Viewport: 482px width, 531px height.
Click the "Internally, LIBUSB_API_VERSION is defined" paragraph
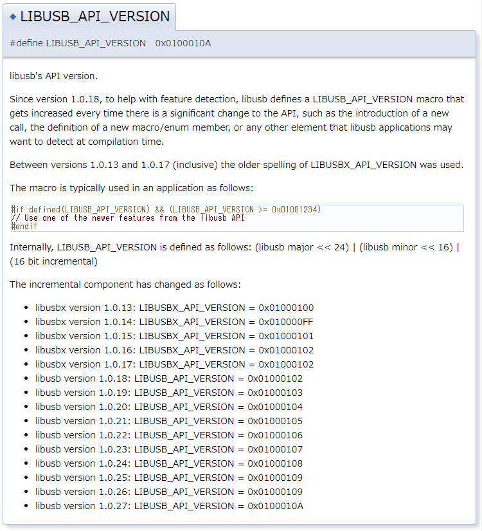point(235,254)
